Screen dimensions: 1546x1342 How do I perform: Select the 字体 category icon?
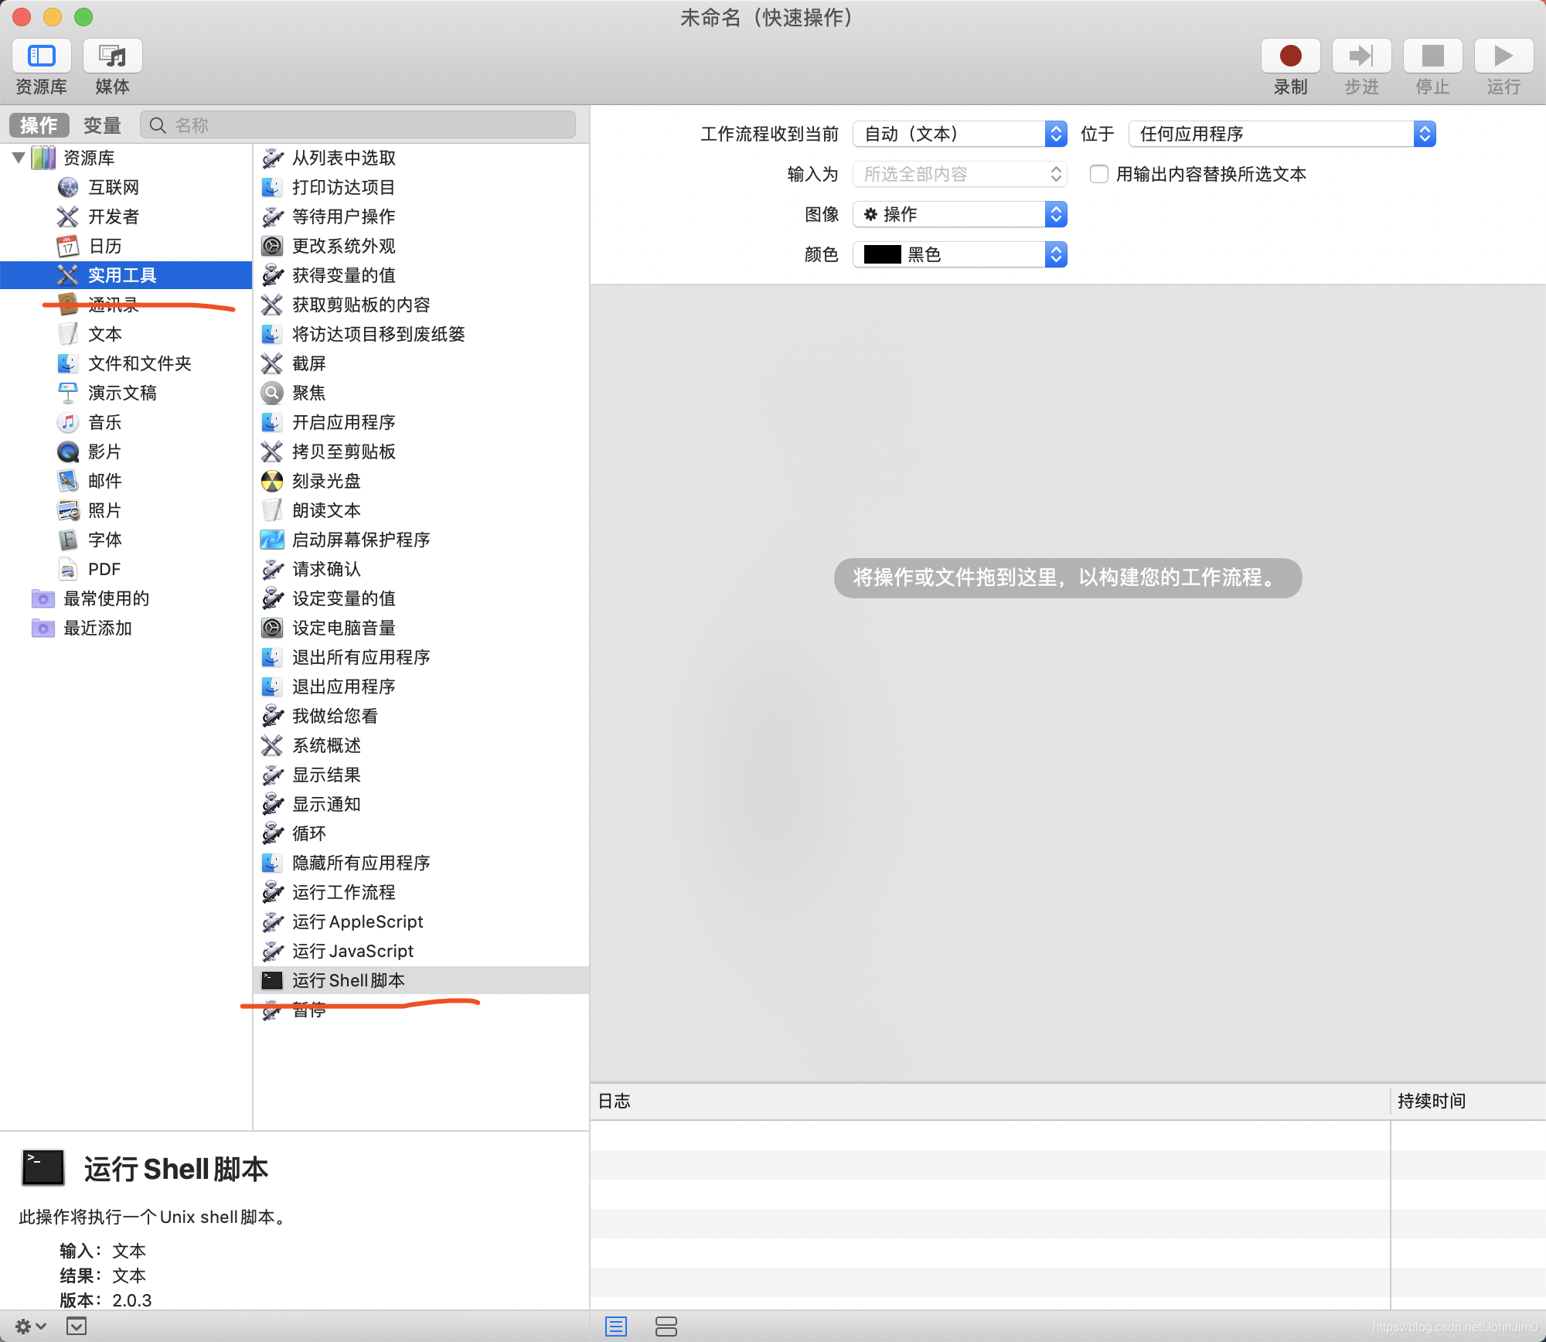point(68,540)
